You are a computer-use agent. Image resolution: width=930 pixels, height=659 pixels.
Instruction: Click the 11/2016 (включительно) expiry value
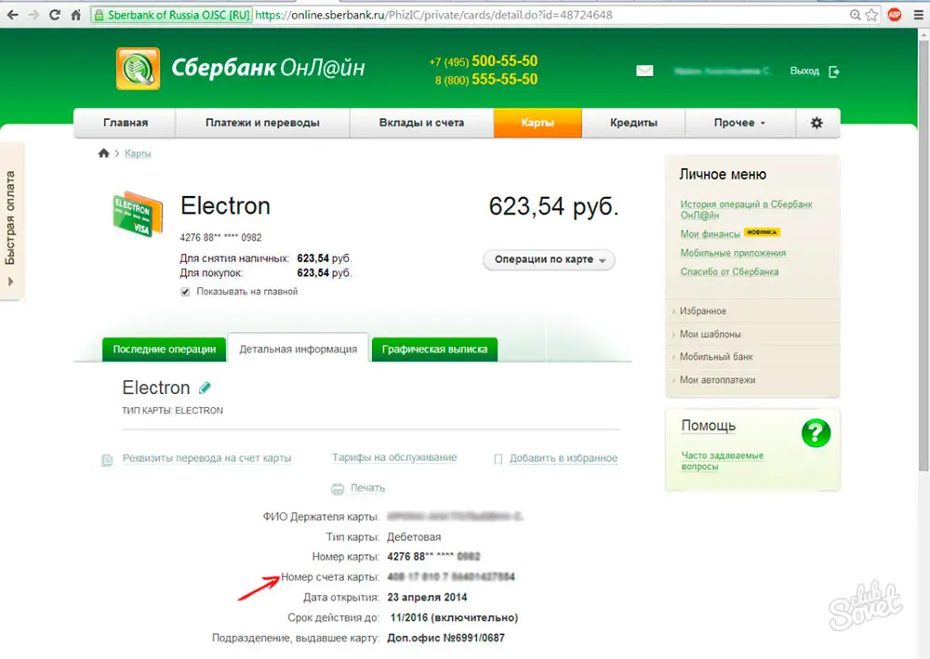(454, 617)
